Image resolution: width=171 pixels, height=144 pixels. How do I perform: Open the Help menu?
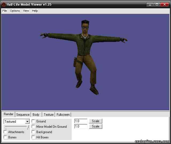(35, 11)
